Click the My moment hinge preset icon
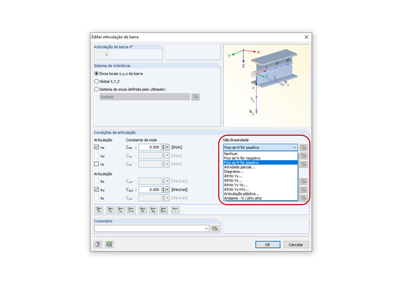The width and height of the screenshot is (410, 307). click(x=143, y=210)
